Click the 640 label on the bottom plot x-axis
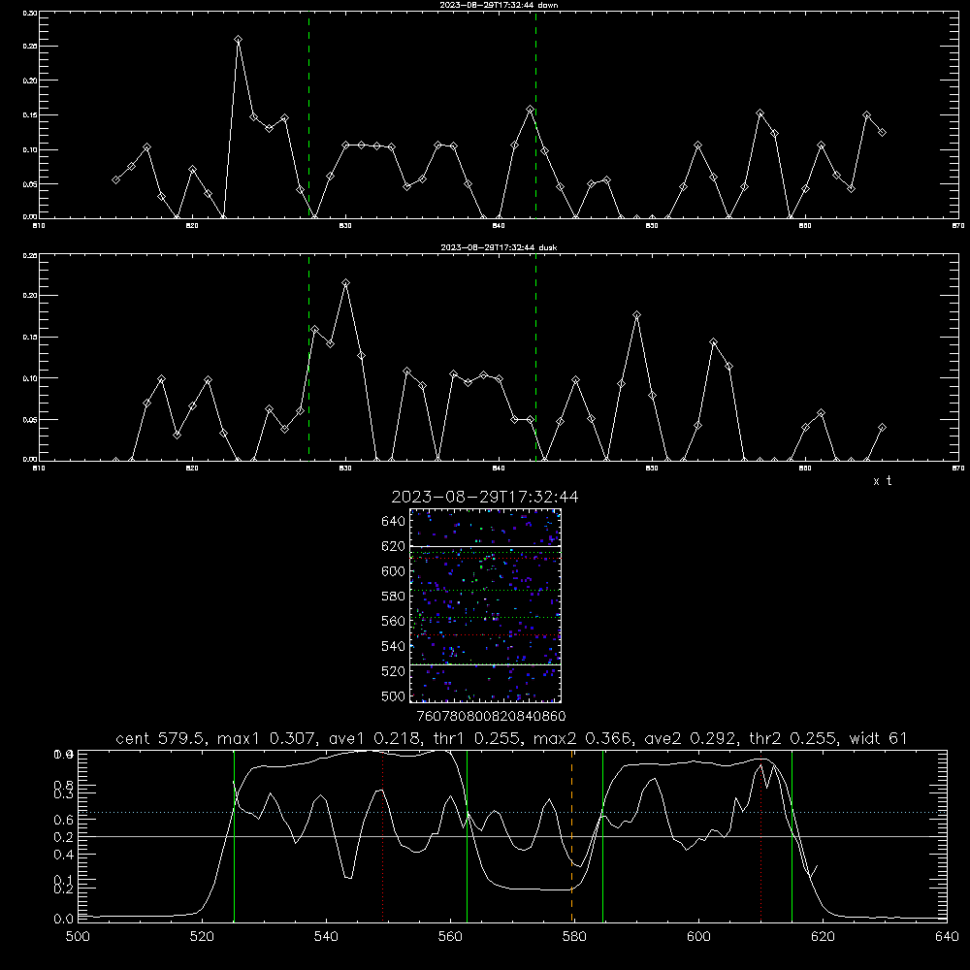This screenshot has width=970, height=970. pyautogui.click(x=947, y=937)
